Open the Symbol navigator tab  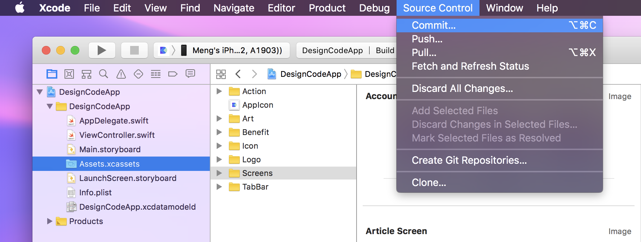pos(87,74)
